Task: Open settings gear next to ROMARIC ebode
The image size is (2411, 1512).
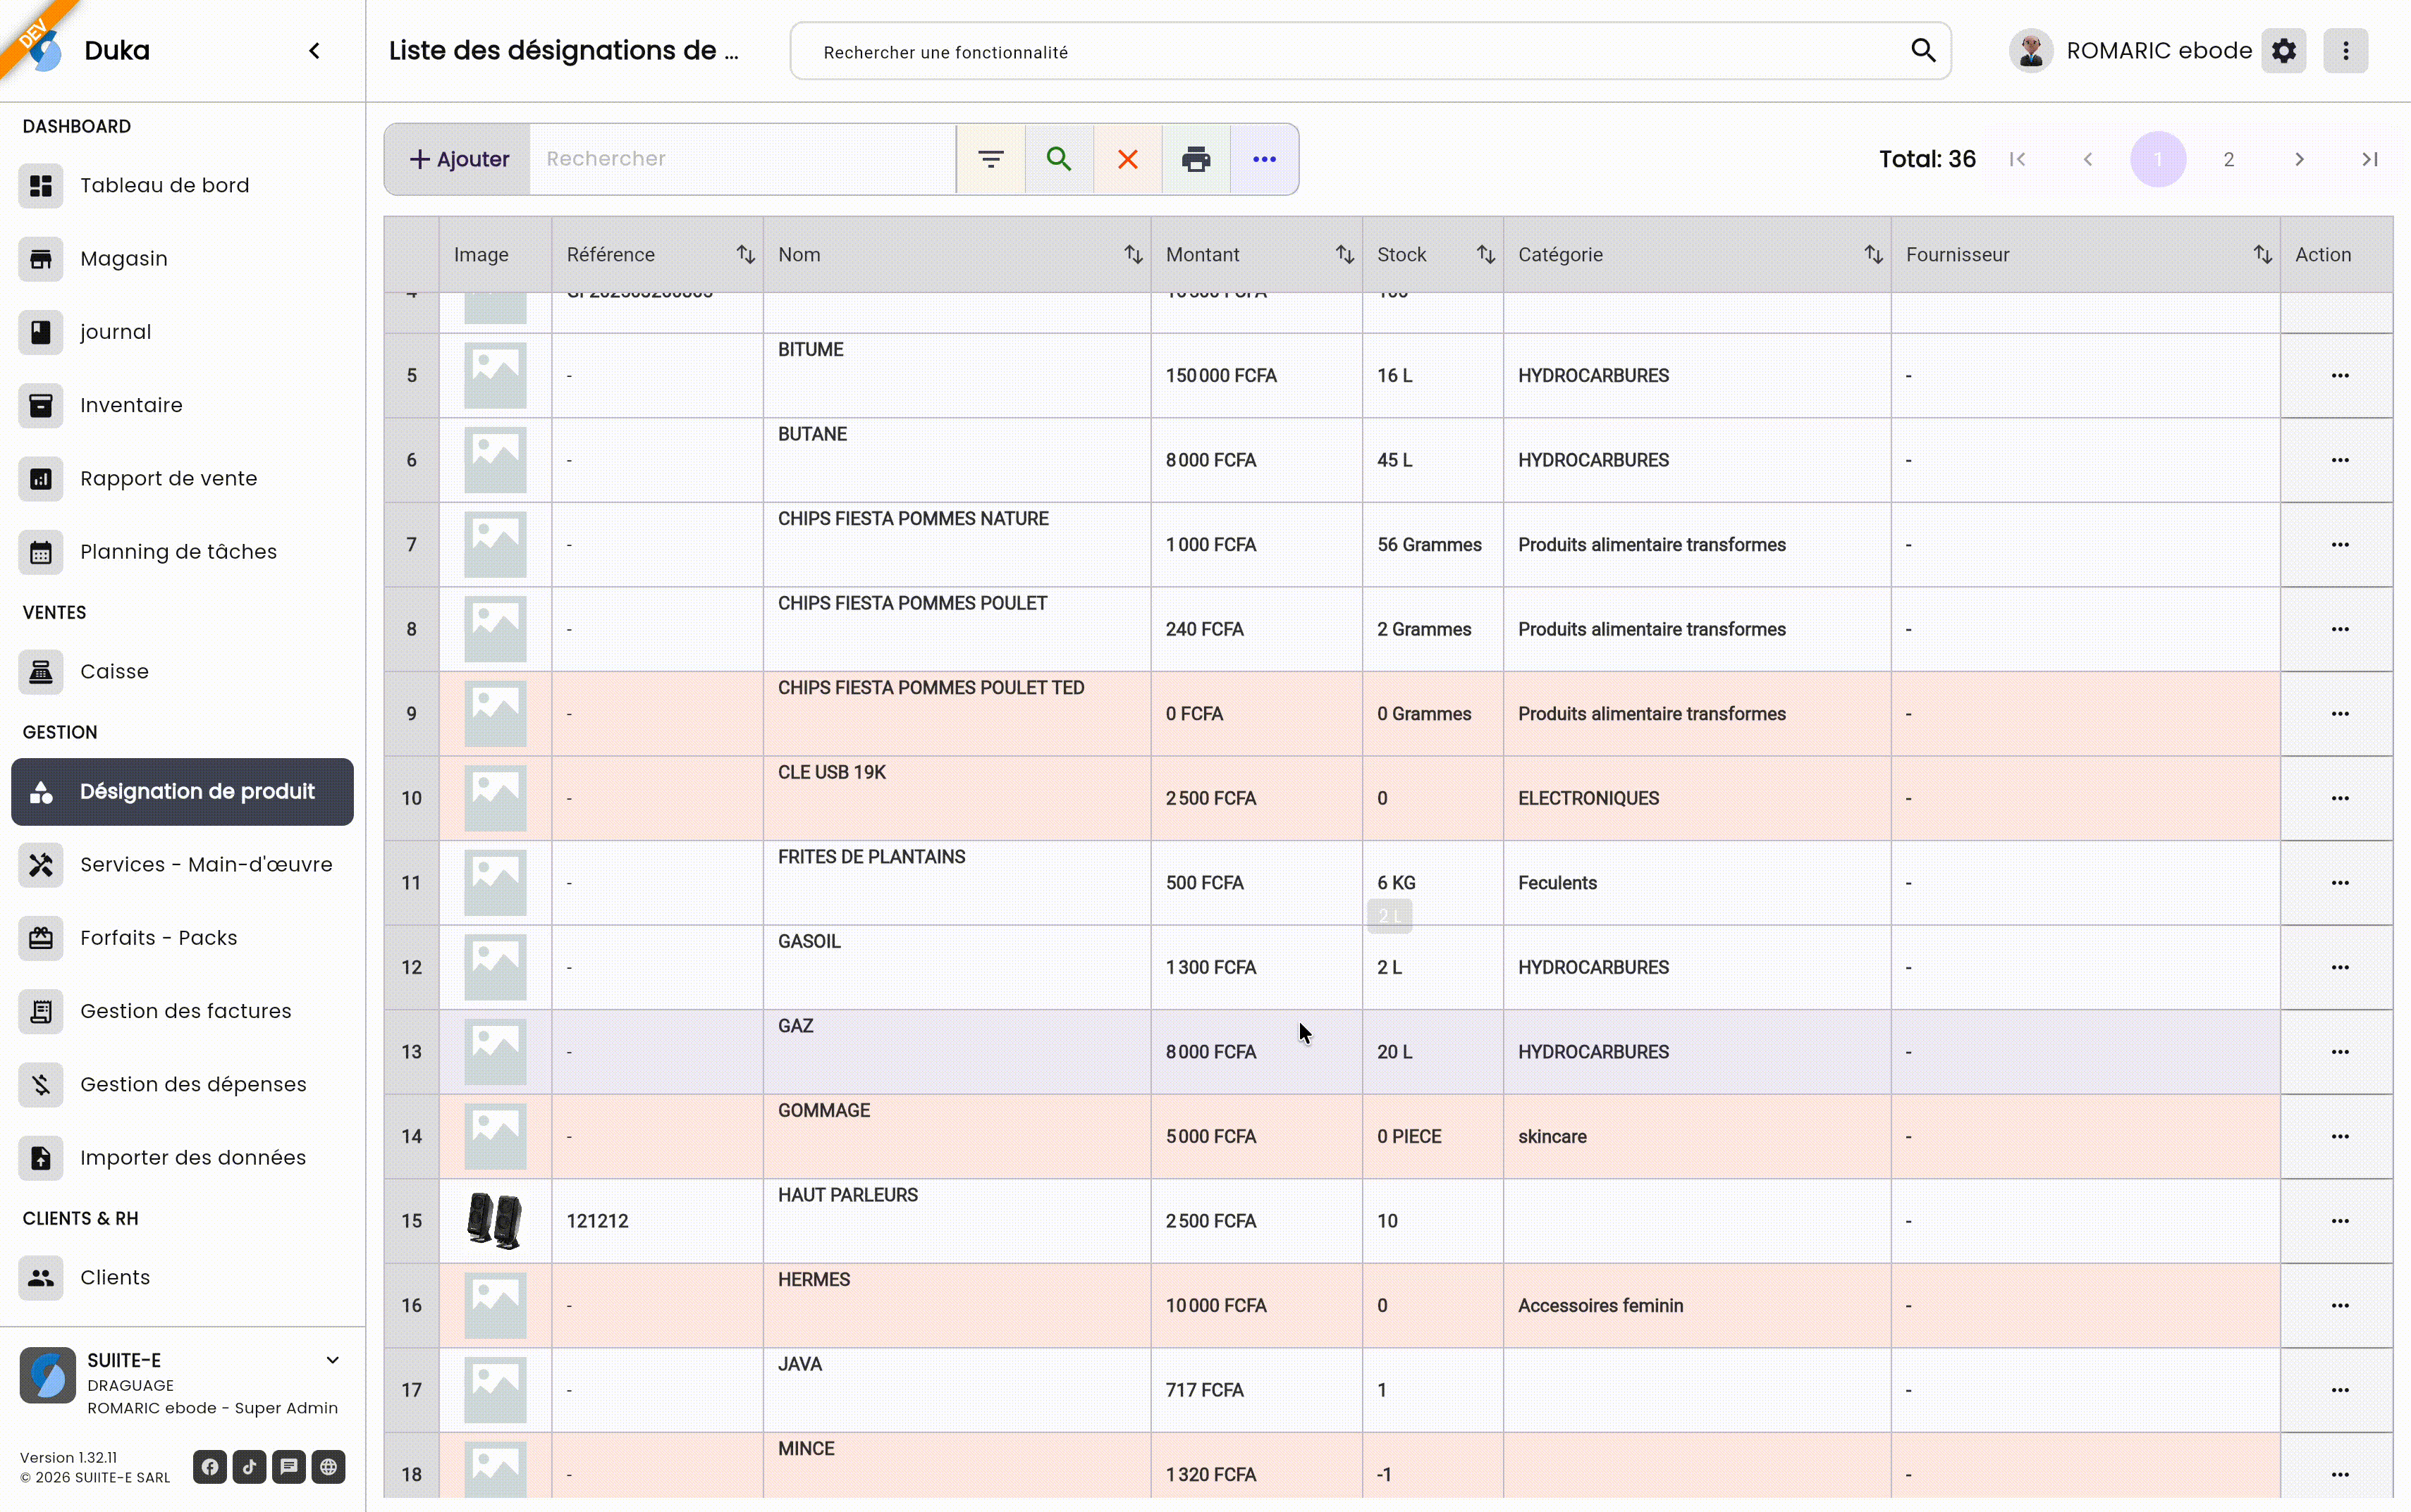Action: click(2284, 51)
